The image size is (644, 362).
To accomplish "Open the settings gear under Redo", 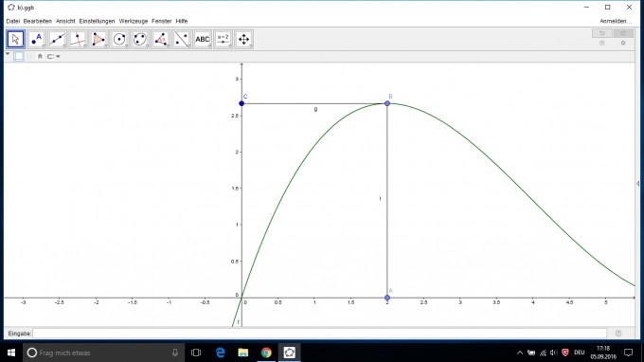I will click(x=623, y=44).
